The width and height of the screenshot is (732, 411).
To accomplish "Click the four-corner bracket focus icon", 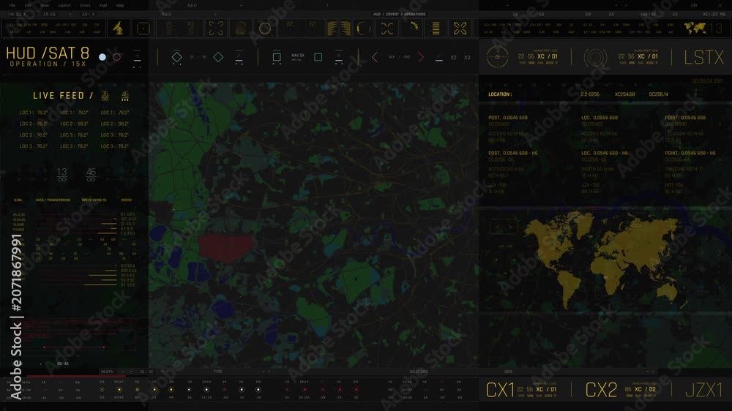I will click(216, 29).
